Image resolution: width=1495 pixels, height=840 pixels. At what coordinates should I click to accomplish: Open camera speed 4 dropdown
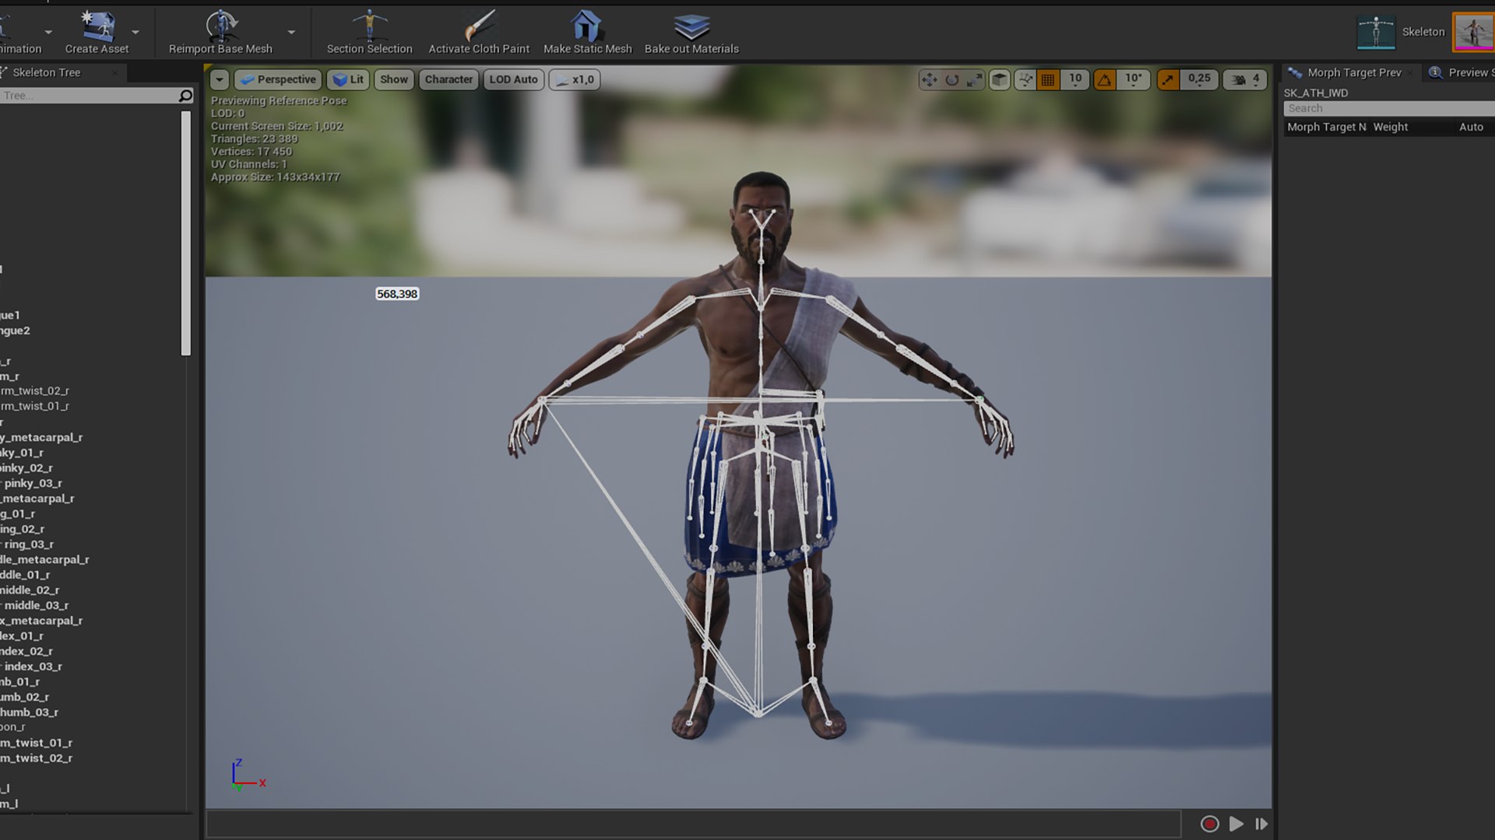[1245, 79]
